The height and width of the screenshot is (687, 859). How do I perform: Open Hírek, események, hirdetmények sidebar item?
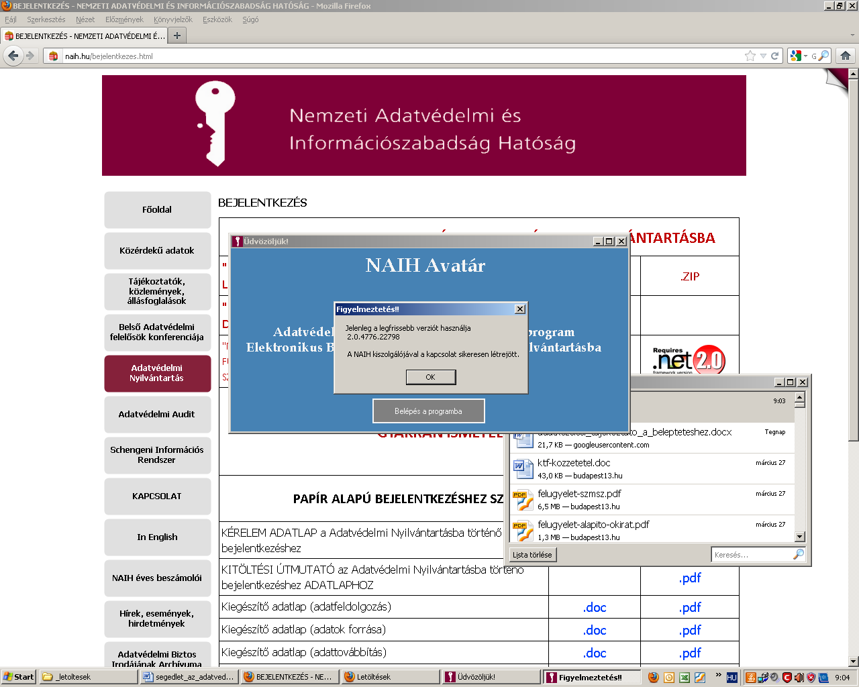(x=157, y=619)
